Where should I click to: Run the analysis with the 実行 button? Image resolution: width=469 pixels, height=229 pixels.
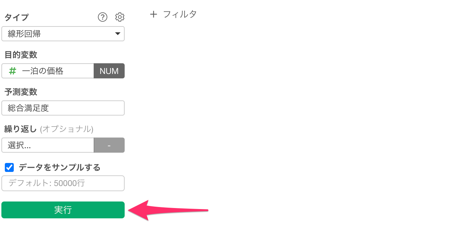[x=63, y=210]
